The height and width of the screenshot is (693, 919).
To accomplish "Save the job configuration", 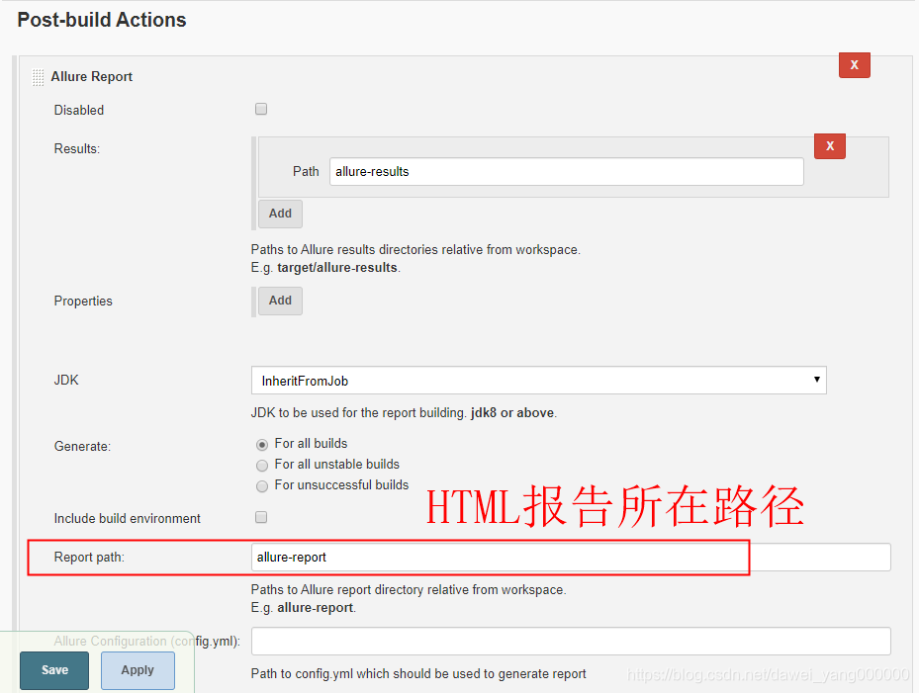I will click(54, 670).
